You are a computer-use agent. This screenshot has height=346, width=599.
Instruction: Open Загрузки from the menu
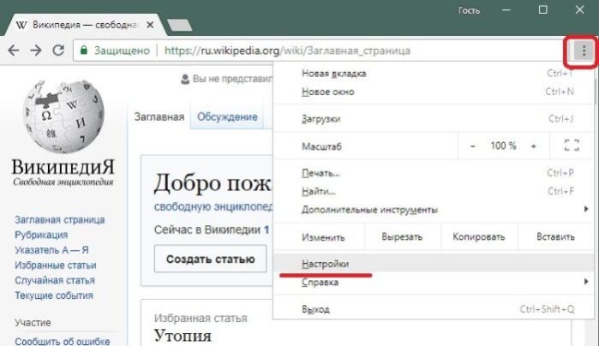pyautogui.click(x=434, y=119)
